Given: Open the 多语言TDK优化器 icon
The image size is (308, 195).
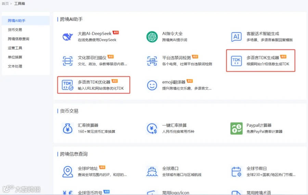Looking at the screenshot, I should tap(67, 85).
